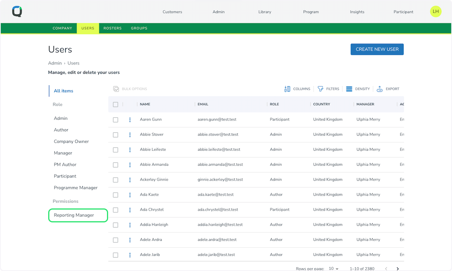
Task: Open row actions menu for Abbie Stover
Action: pos(130,135)
